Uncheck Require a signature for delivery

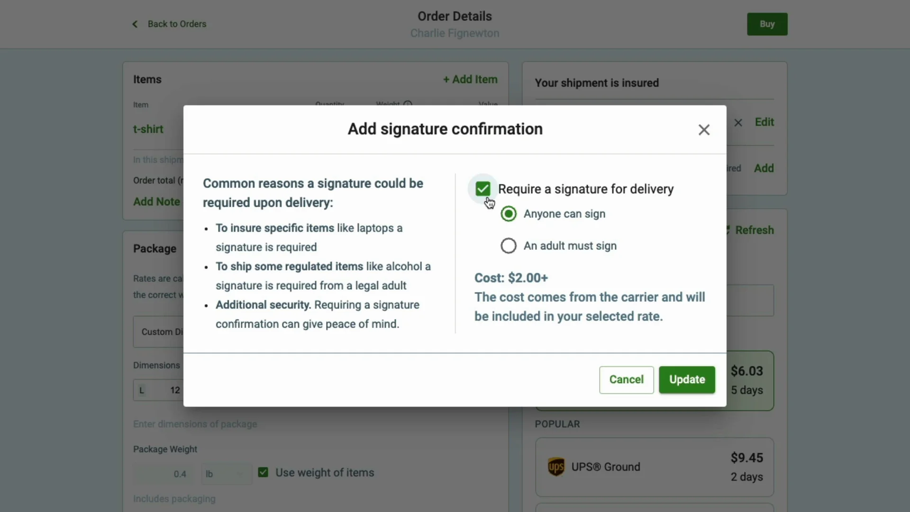click(x=482, y=189)
